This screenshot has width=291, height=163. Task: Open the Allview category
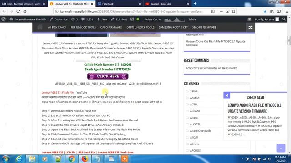pyautogui.click(x=194, y=144)
